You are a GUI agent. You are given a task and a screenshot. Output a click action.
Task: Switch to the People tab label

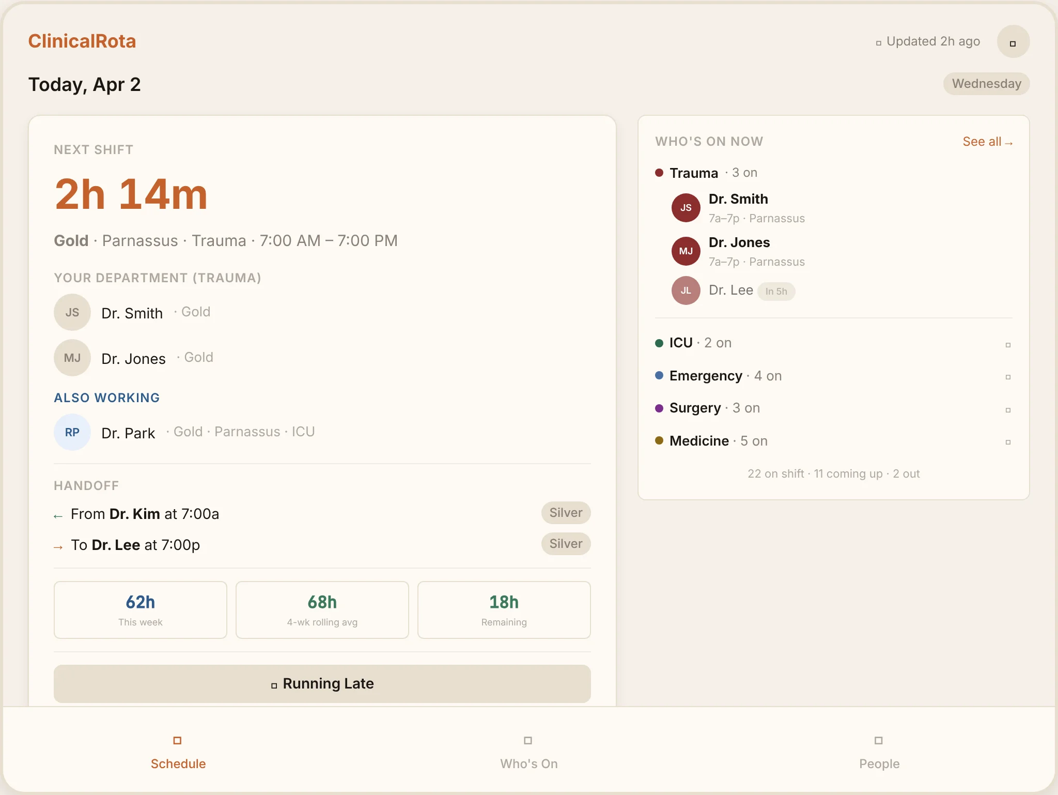tap(879, 763)
